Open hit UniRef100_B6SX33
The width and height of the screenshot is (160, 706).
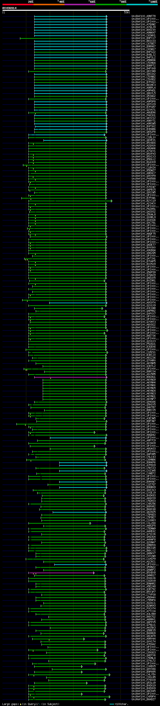[x=143, y=41]
